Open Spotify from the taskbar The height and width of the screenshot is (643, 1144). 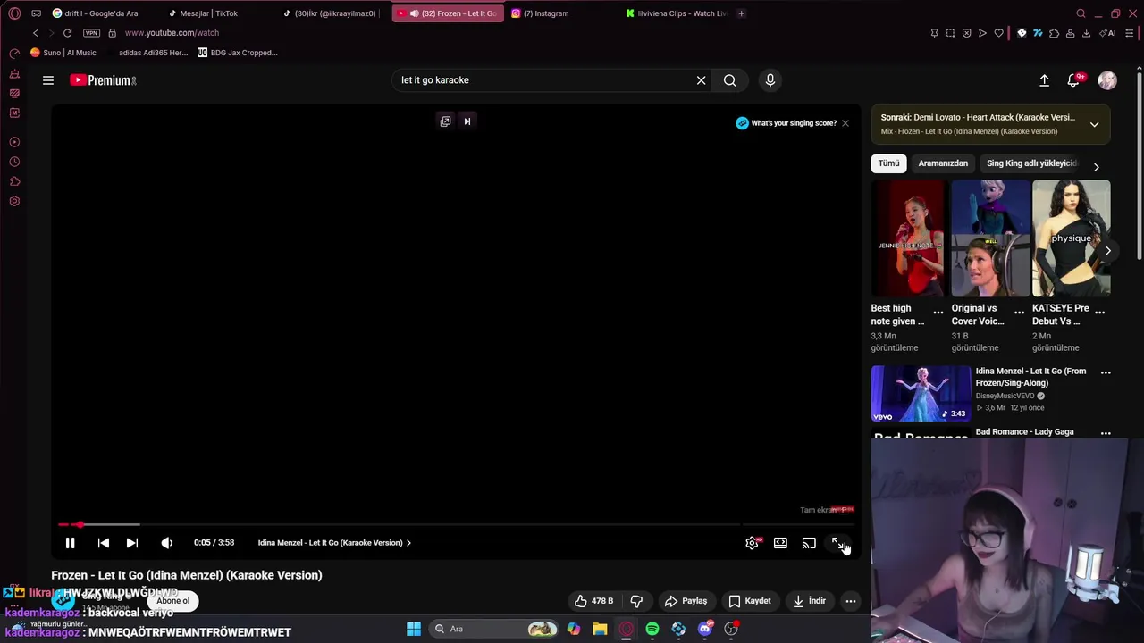point(652,629)
